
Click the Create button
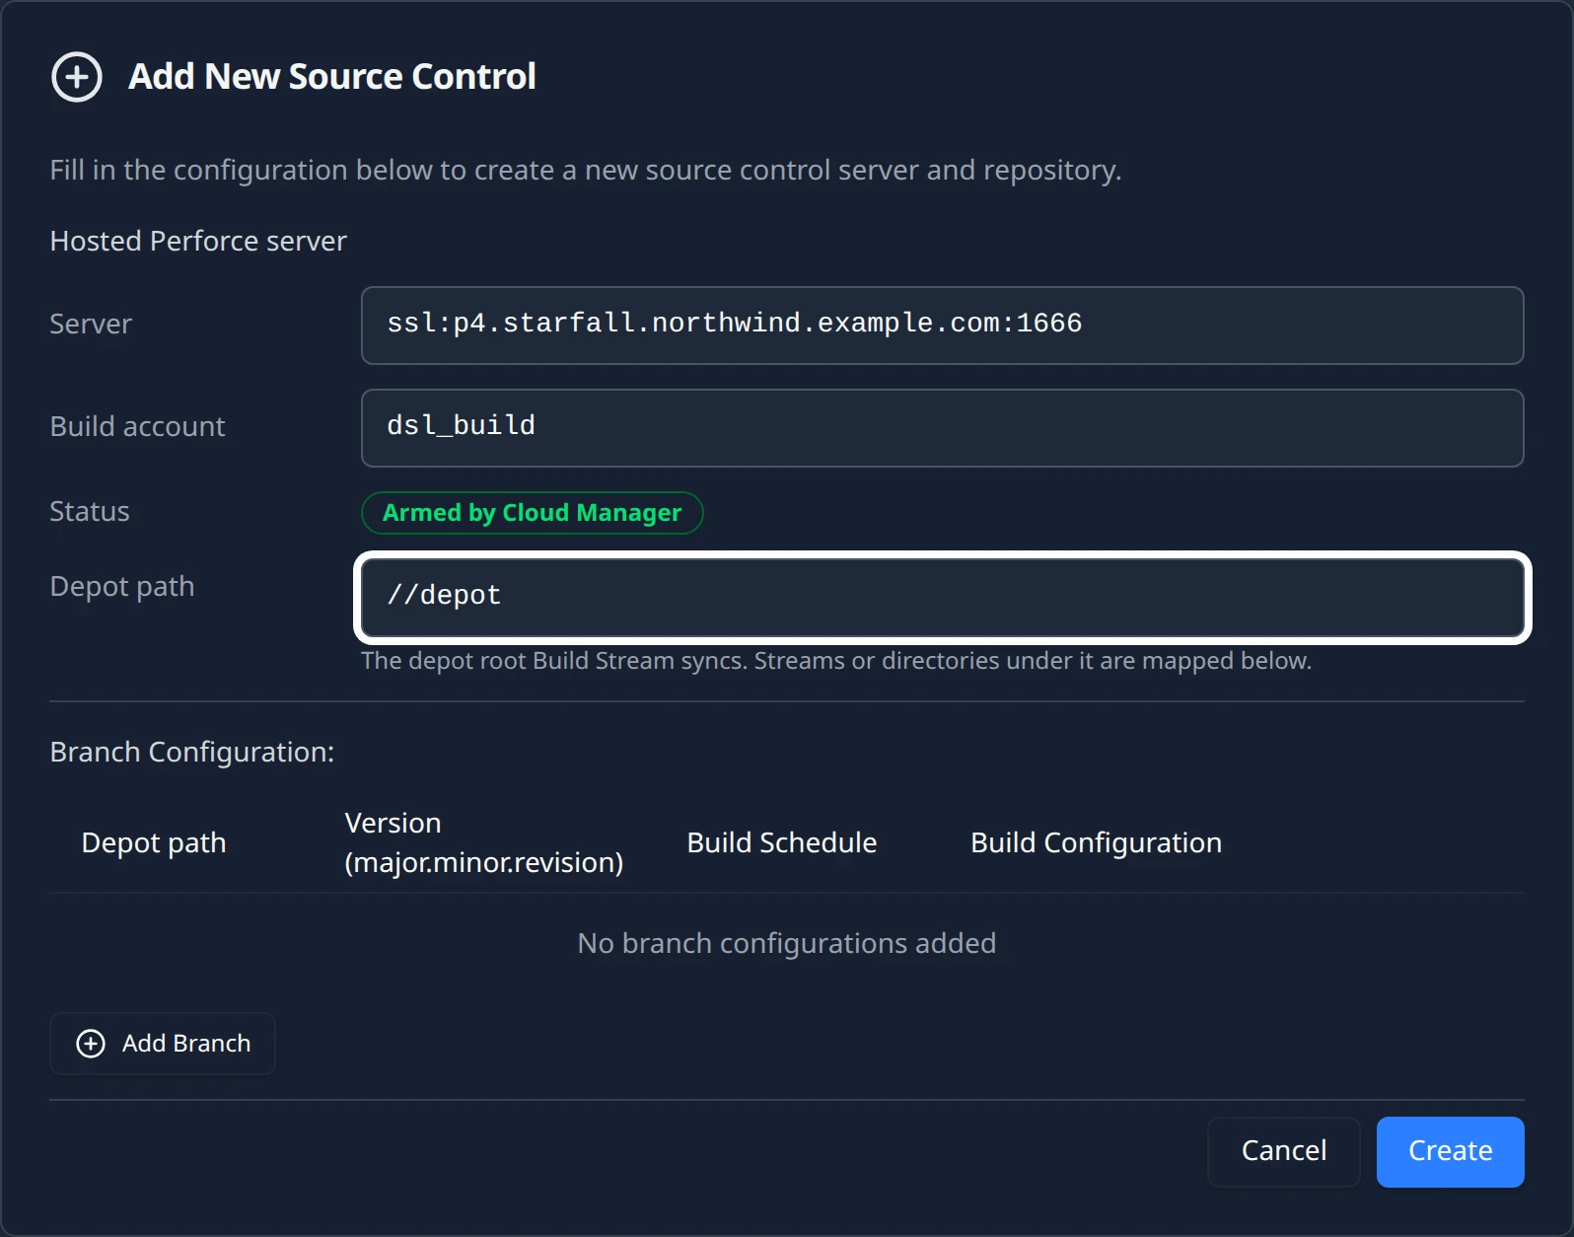point(1450,1151)
